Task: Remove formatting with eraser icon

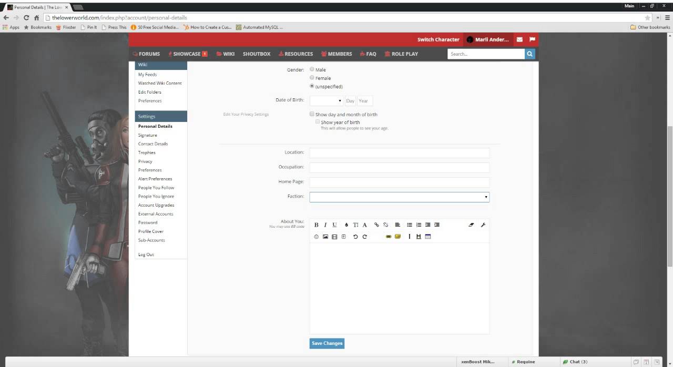Action: [471, 225]
